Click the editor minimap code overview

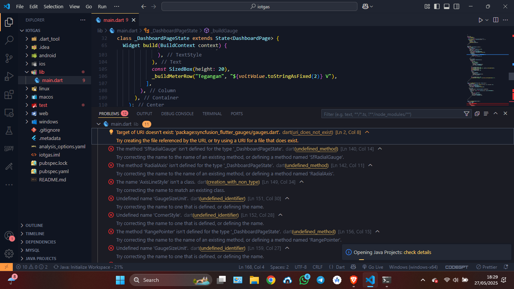pyautogui.click(x=487, y=70)
